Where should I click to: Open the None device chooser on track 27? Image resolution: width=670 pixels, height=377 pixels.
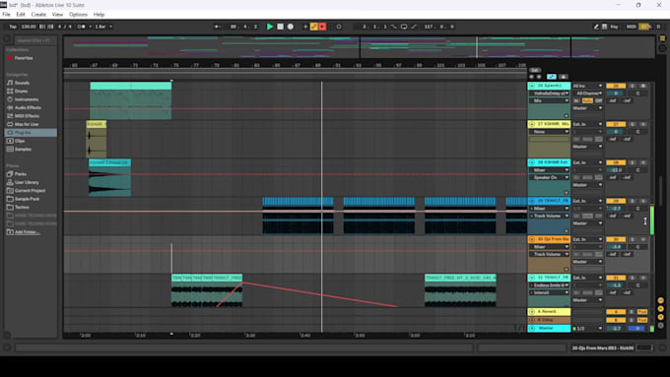549,132
